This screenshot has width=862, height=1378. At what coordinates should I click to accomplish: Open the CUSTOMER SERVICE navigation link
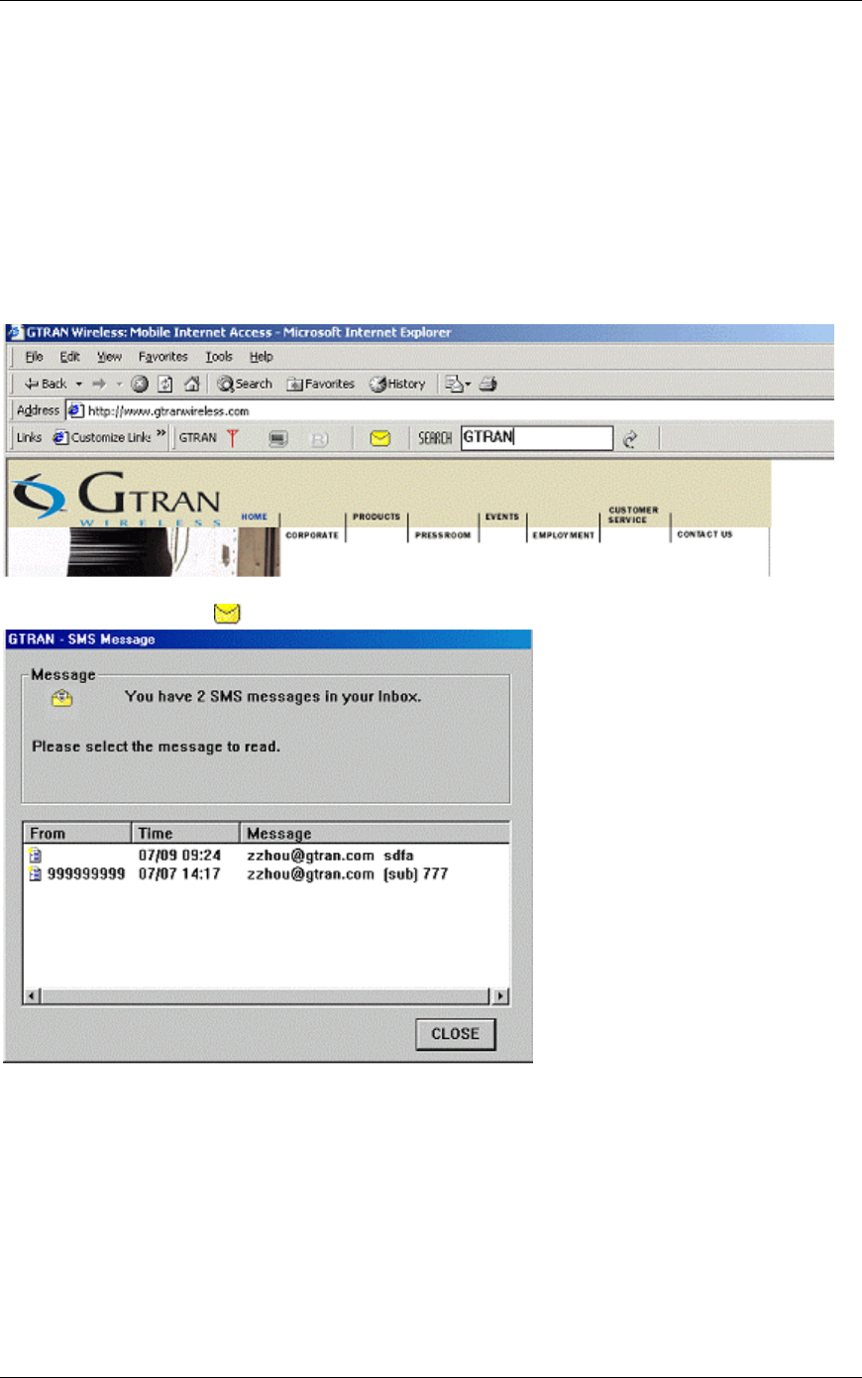[x=633, y=515]
